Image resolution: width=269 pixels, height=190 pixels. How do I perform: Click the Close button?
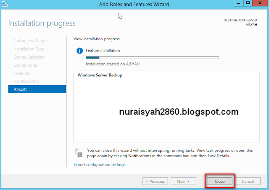pyautogui.click(x=219, y=181)
